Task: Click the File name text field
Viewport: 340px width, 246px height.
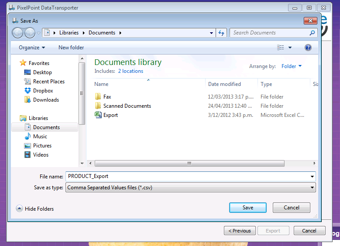Action: [188, 177]
